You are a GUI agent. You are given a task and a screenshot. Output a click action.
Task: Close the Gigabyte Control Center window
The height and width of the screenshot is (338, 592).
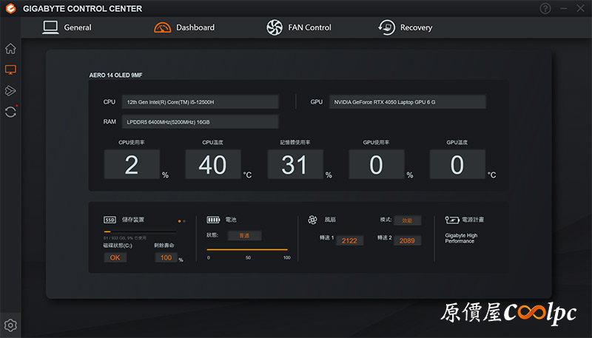point(581,8)
